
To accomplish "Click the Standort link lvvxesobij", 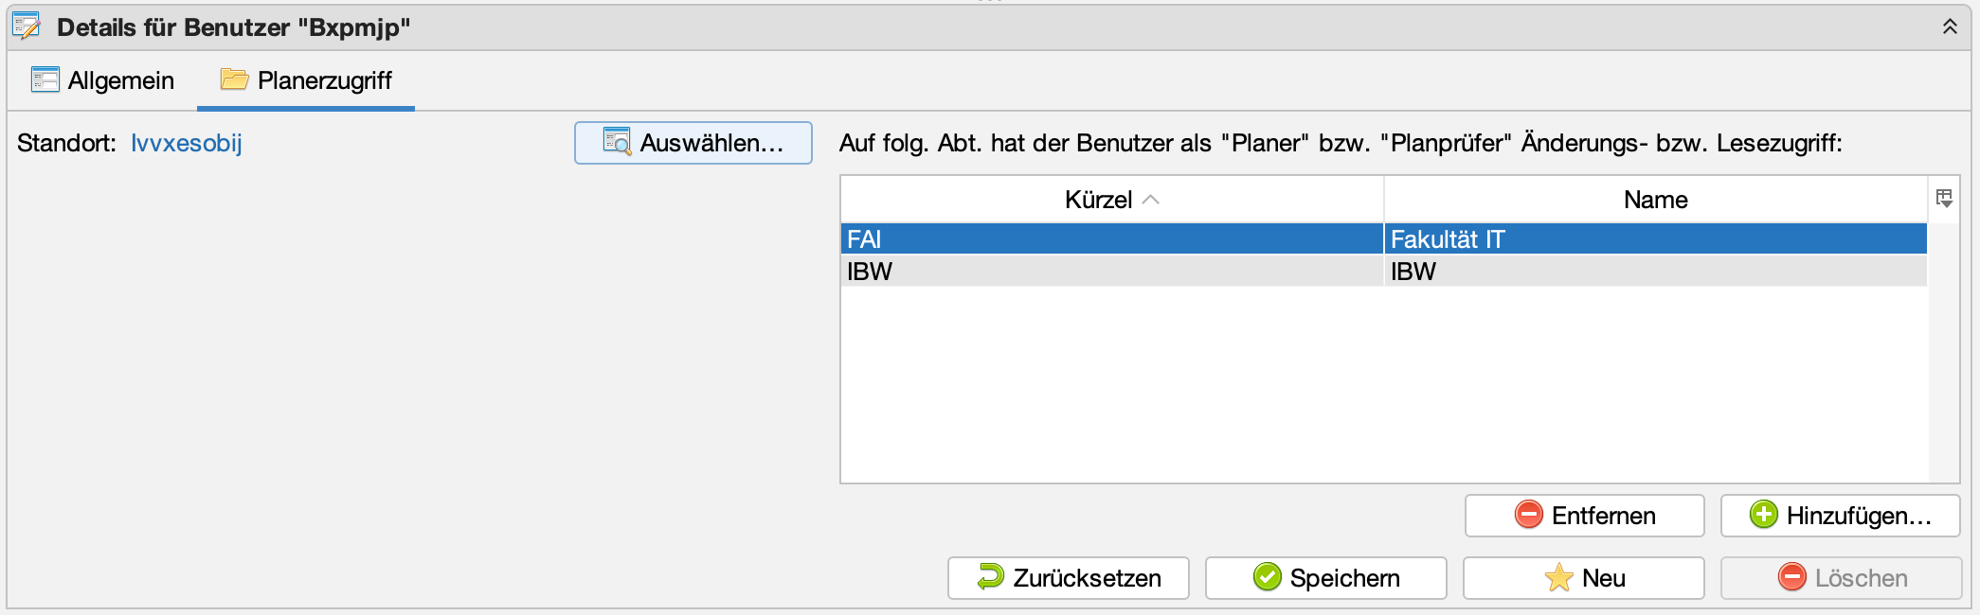I will (x=187, y=143).
